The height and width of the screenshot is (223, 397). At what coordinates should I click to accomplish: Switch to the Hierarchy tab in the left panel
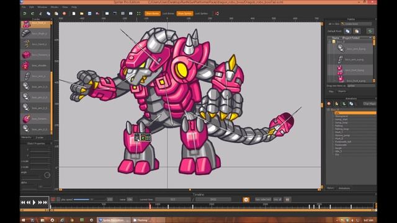tap(26, 138)
